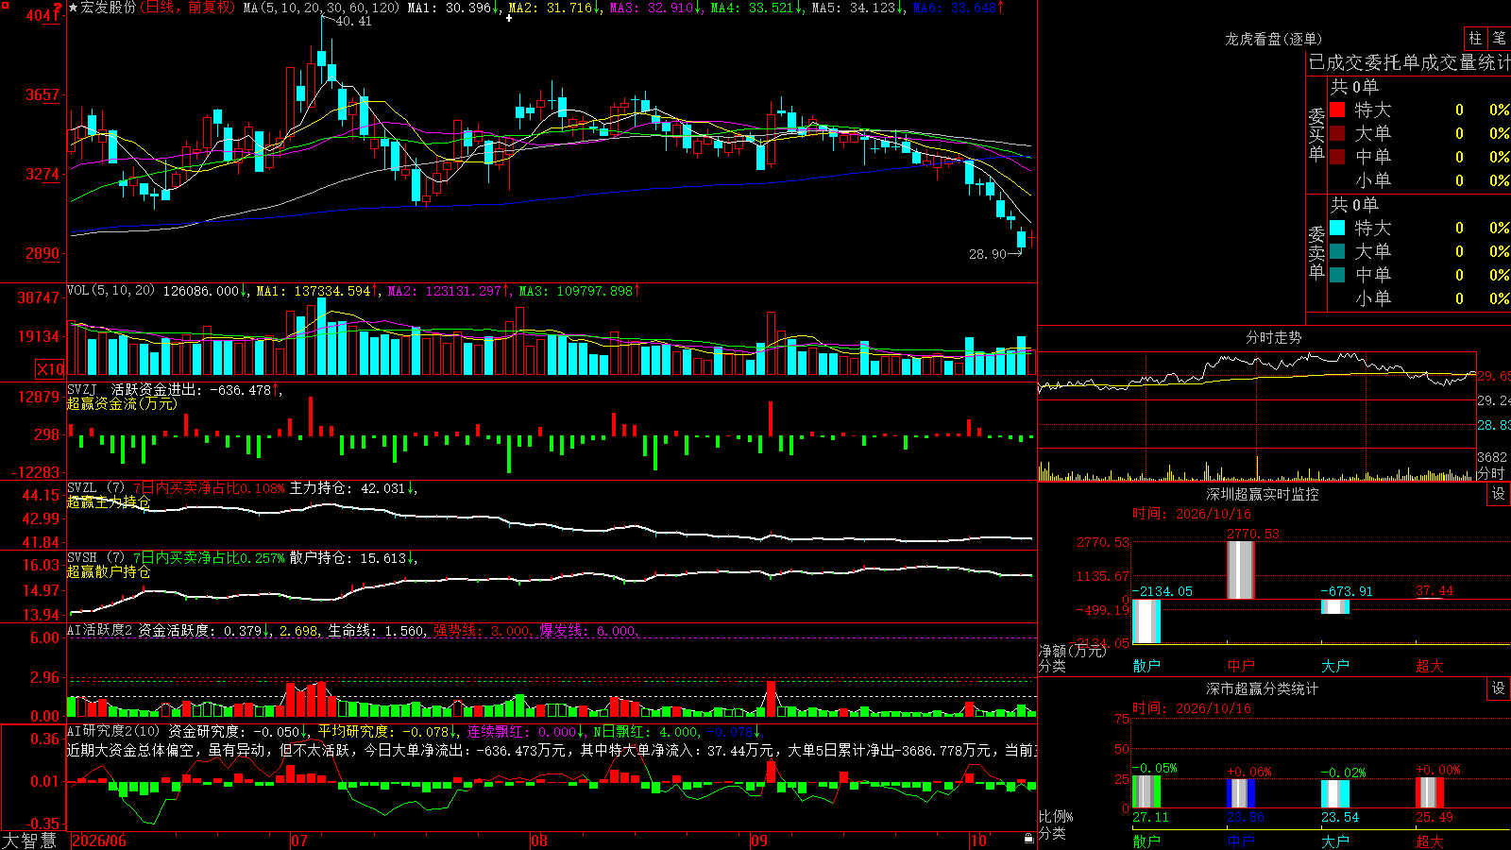The width and height of the screenshot is (1511, 850).
Task: Click the 超赢主力持仓 indicator label
Action: (109, 501)
